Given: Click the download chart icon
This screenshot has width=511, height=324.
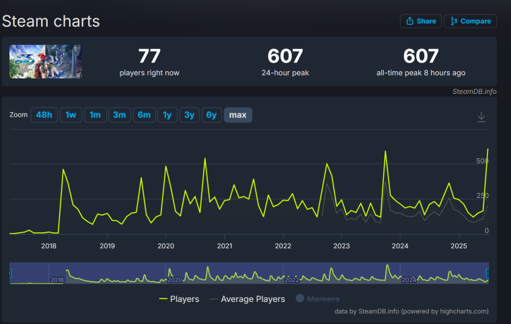Looking at the screenshot, I should point(481,117).
